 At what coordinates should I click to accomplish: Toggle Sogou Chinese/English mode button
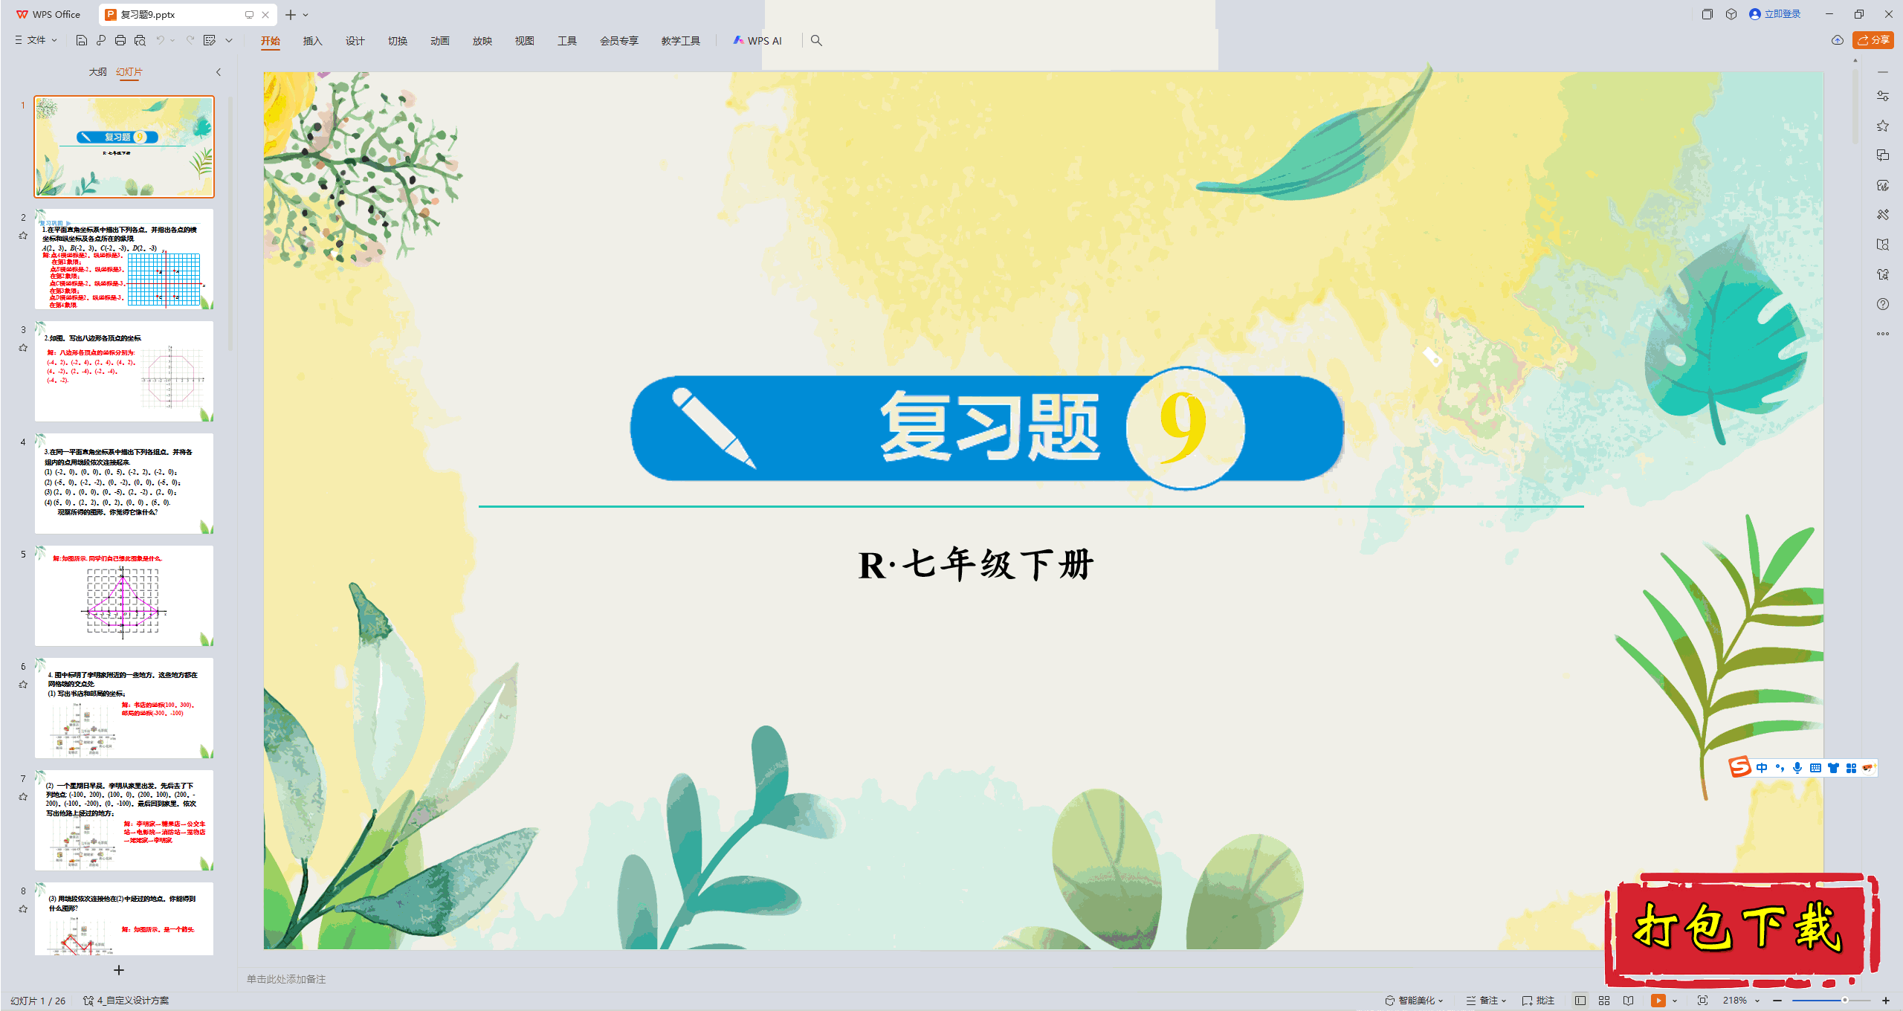[1762, 768]
